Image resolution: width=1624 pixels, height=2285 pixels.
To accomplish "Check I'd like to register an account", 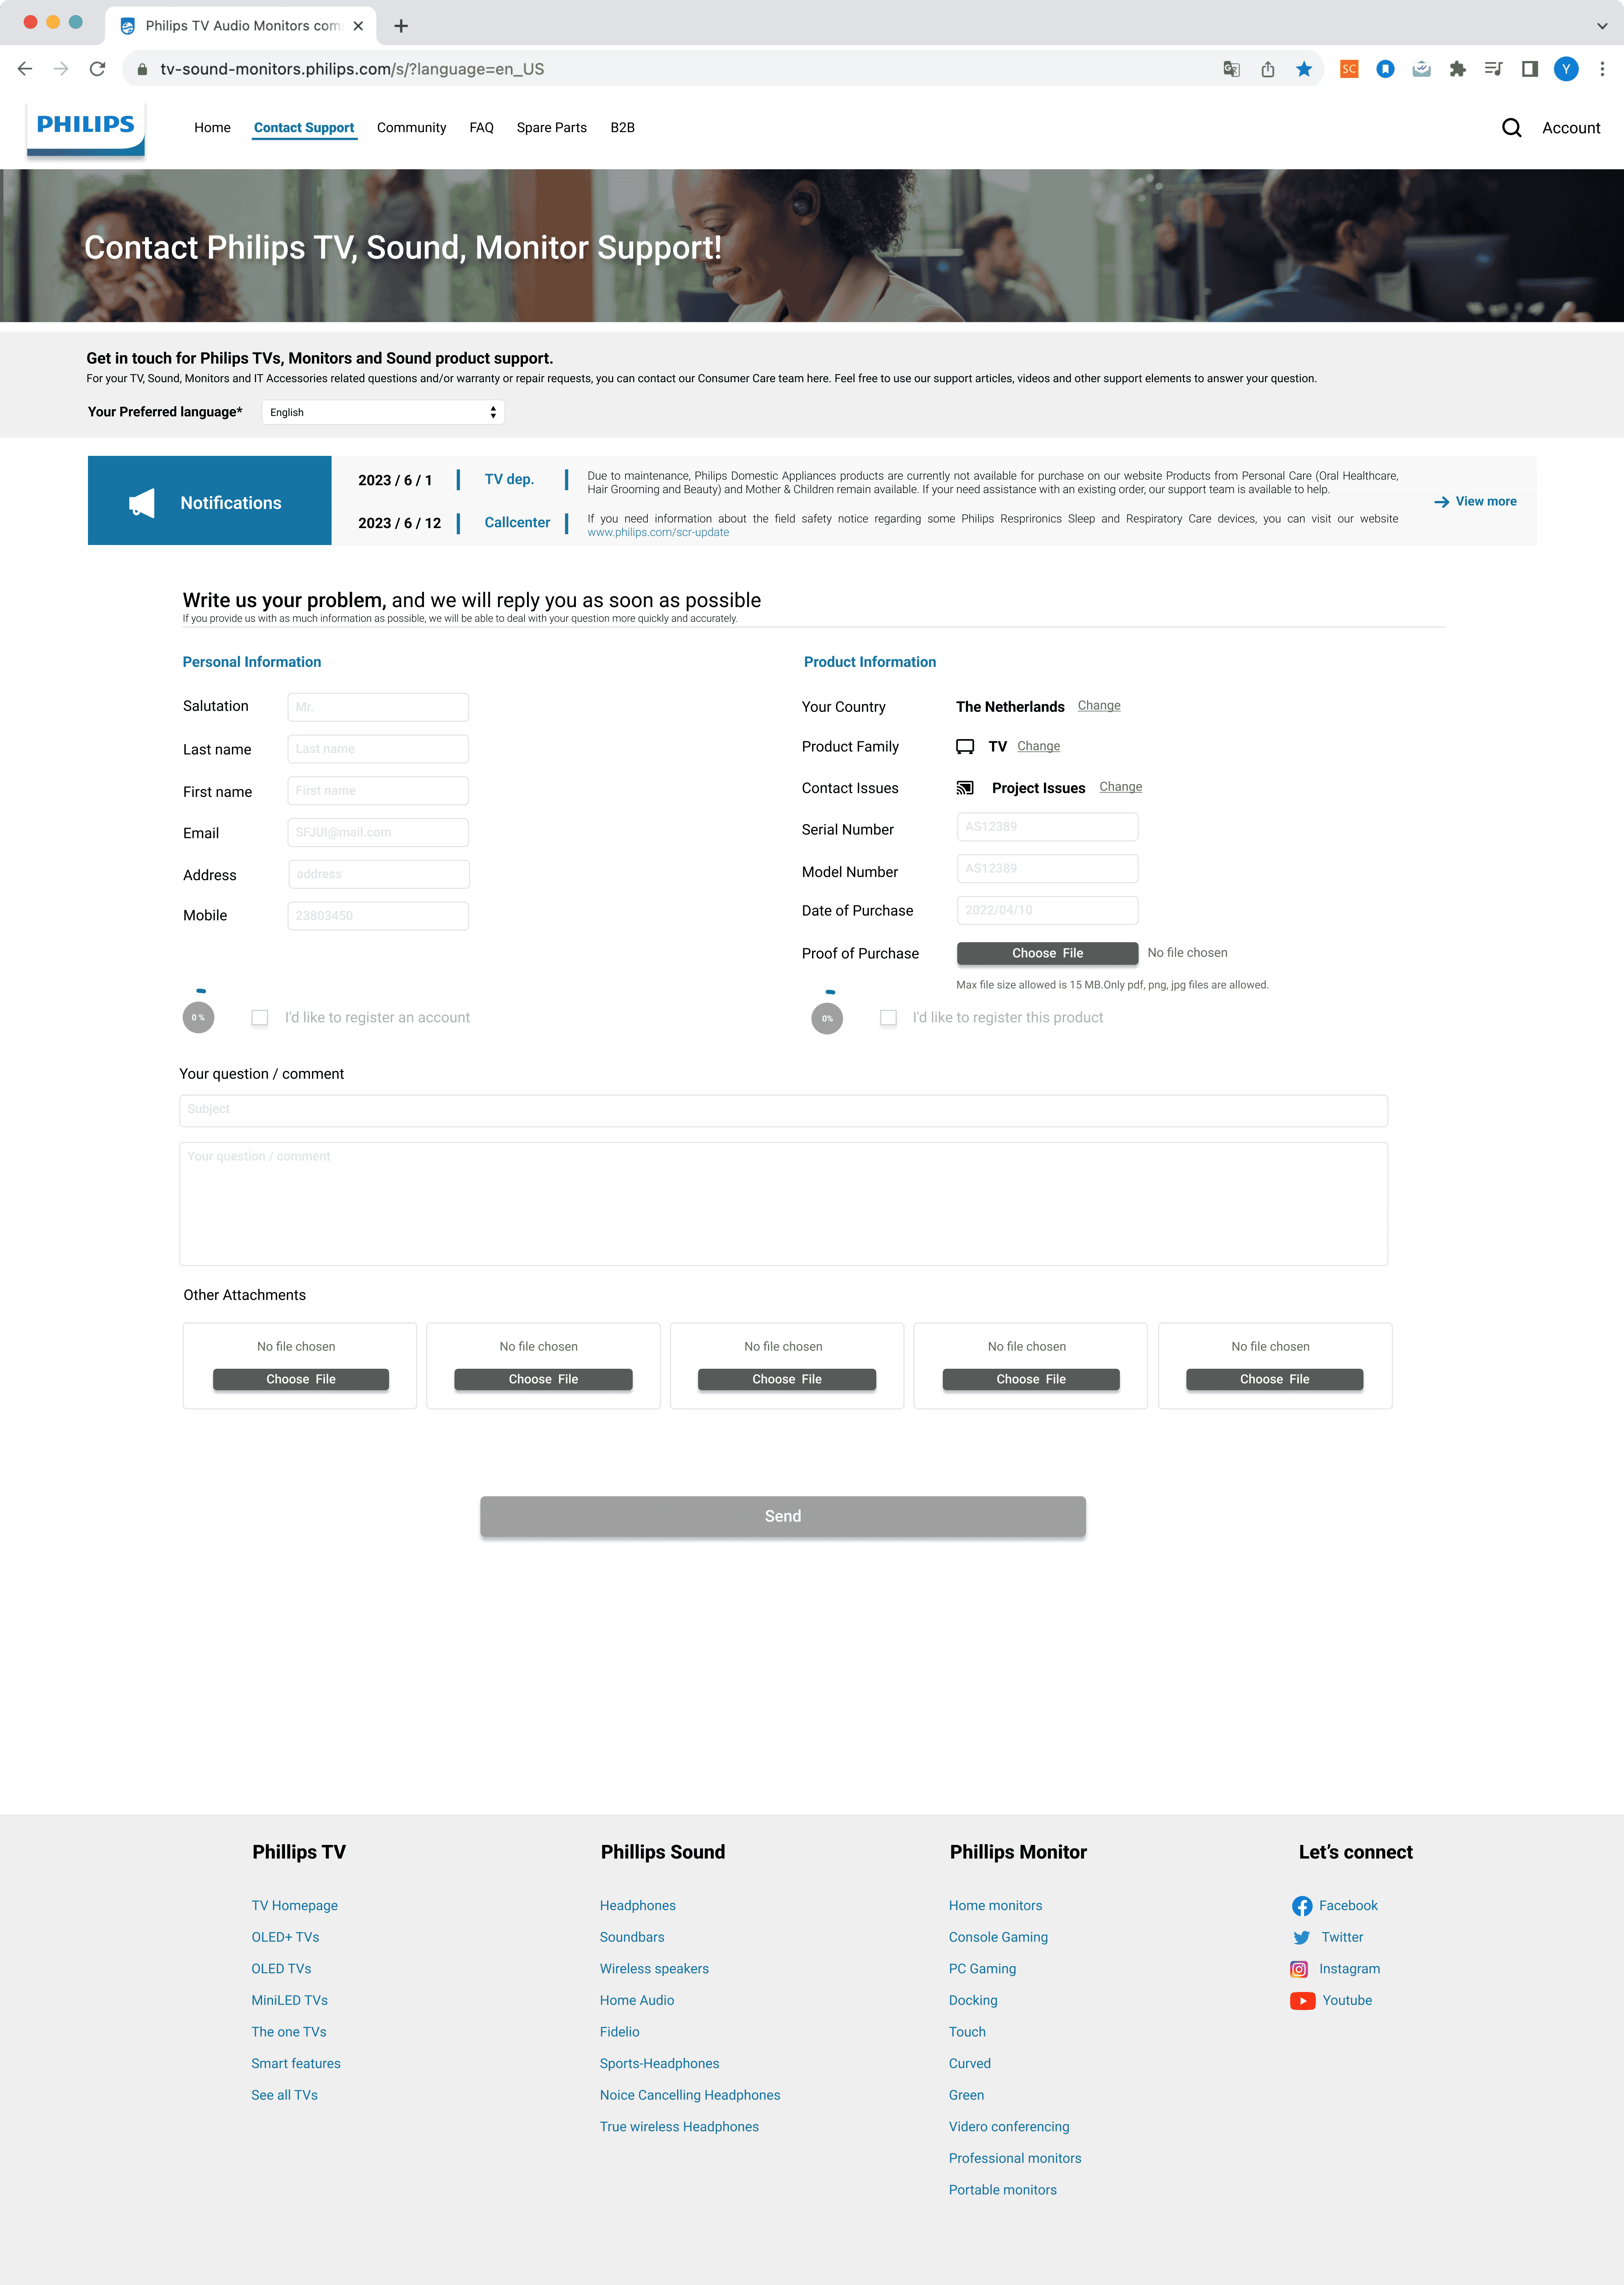I will [260, 1017].
